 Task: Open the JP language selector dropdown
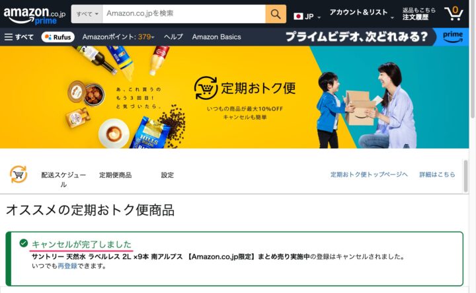(307, 17)
